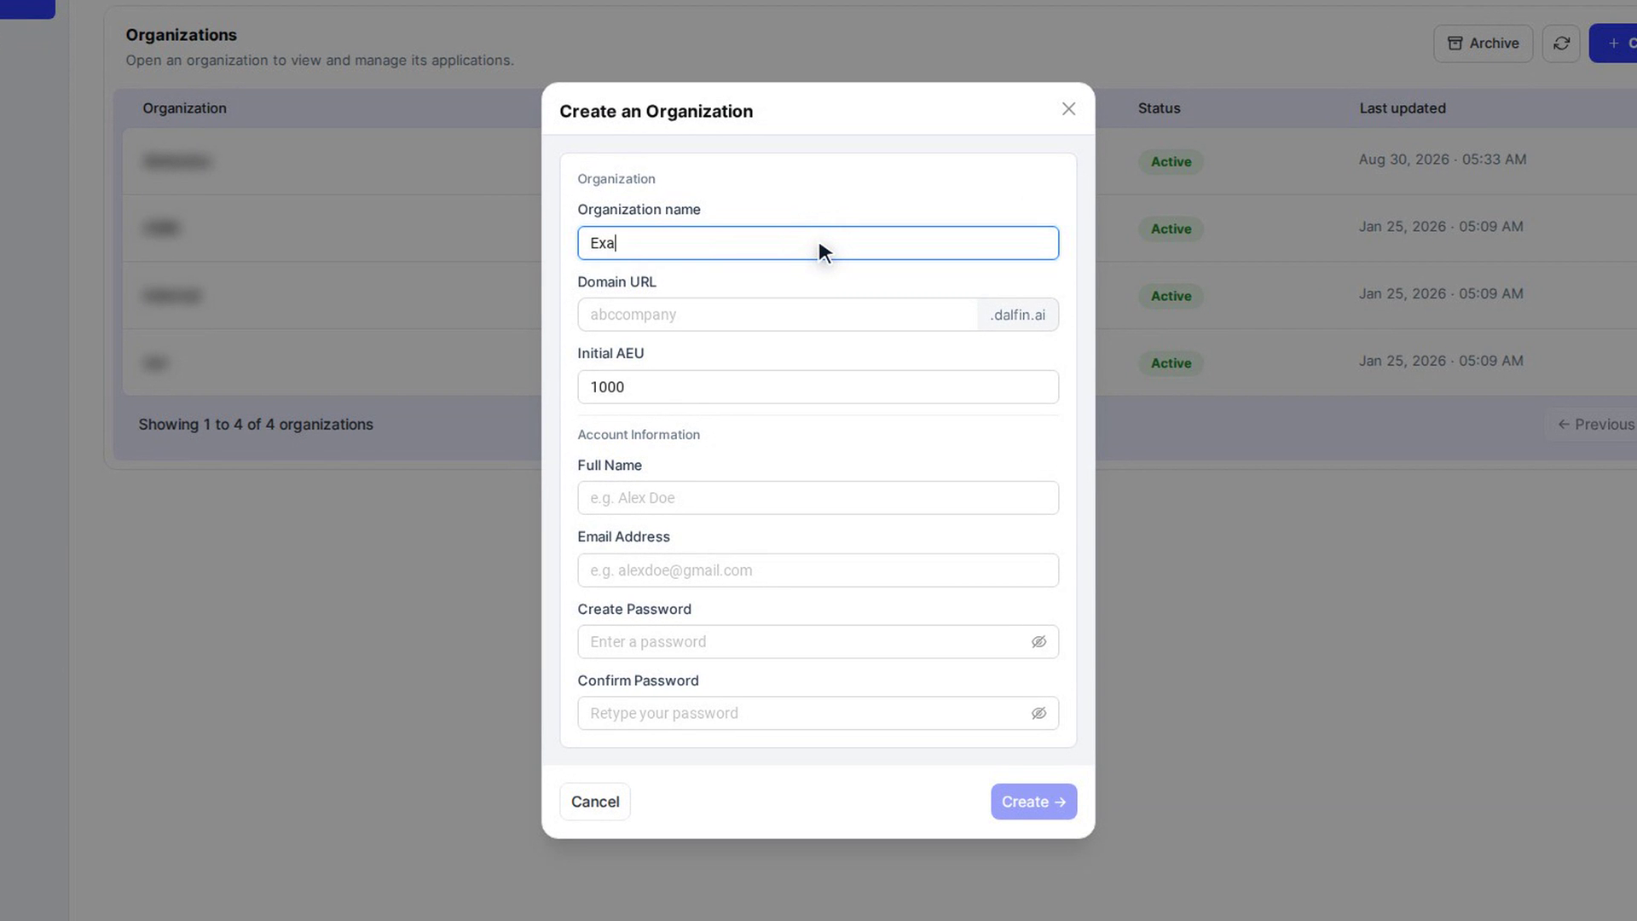This screenshot has width=1637, height=921.
Task: Click the Organization name input field
Action: point(818,243)
